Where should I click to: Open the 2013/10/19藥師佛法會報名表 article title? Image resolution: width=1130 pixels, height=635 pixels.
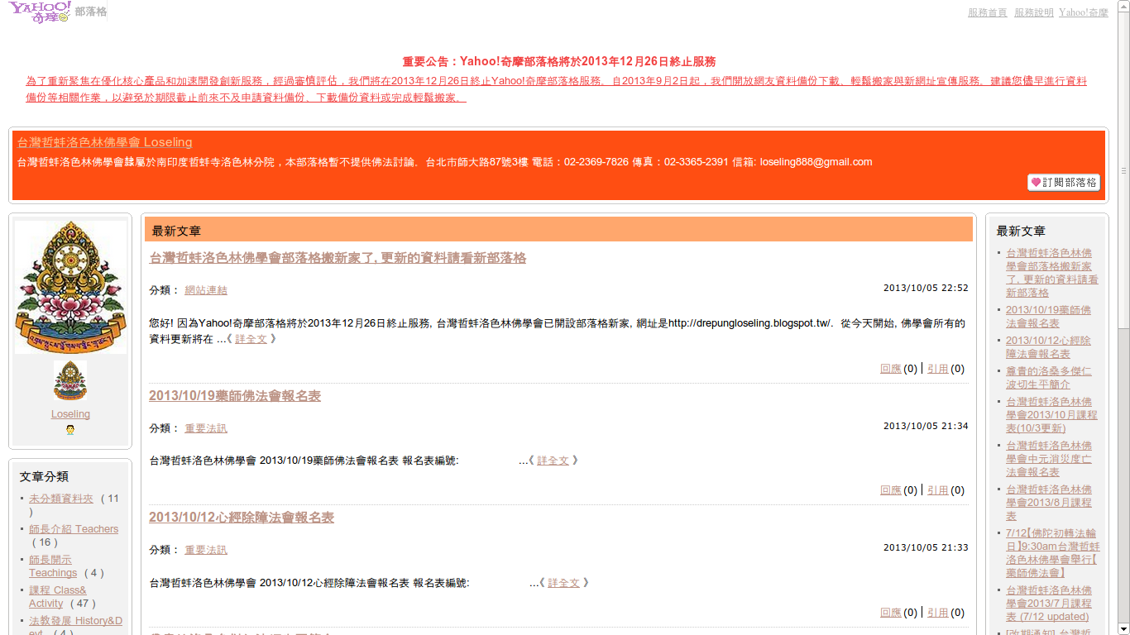pyautogui.click(x=235, y=396)
